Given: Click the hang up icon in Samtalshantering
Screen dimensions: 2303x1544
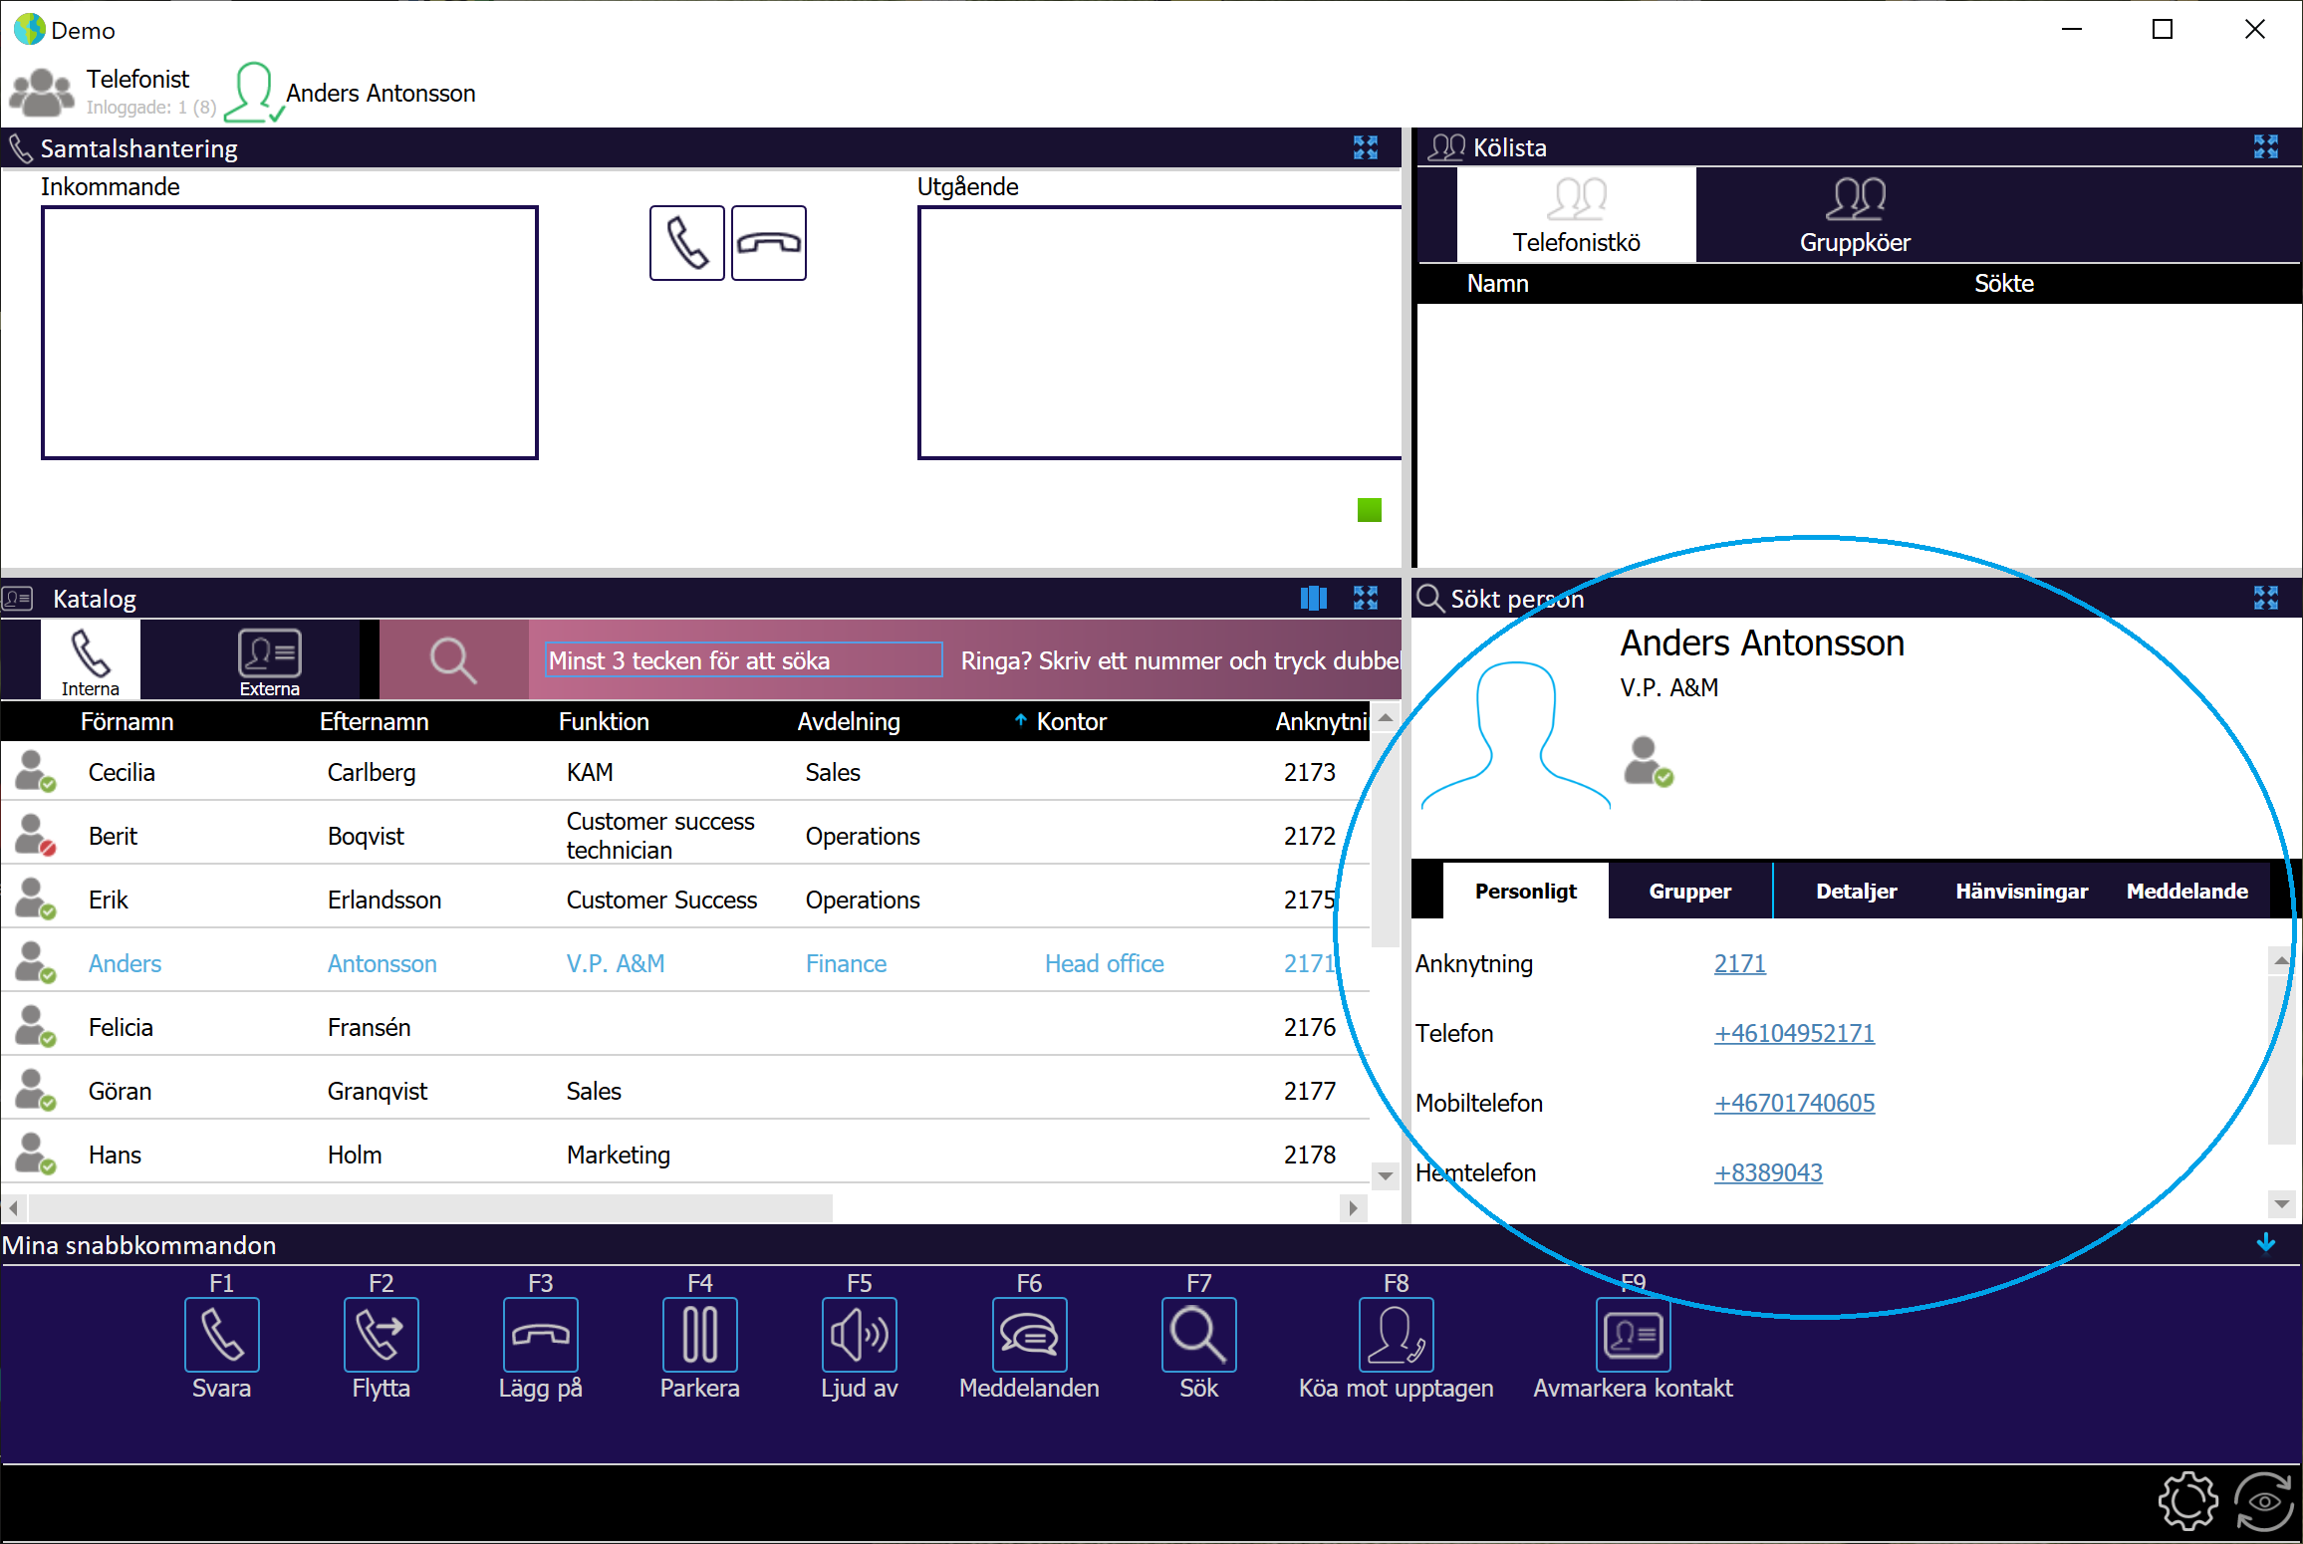Looking at the screenshot, I should [768, 243].
